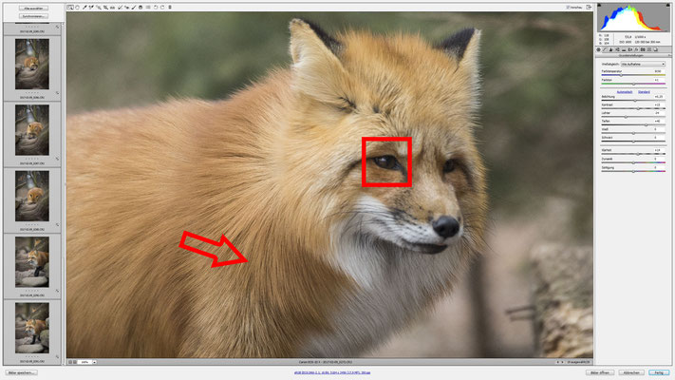675x380 pixels.
Task: Select the Straighten tool
Action: pyautogui.click(x=112, y=8)
